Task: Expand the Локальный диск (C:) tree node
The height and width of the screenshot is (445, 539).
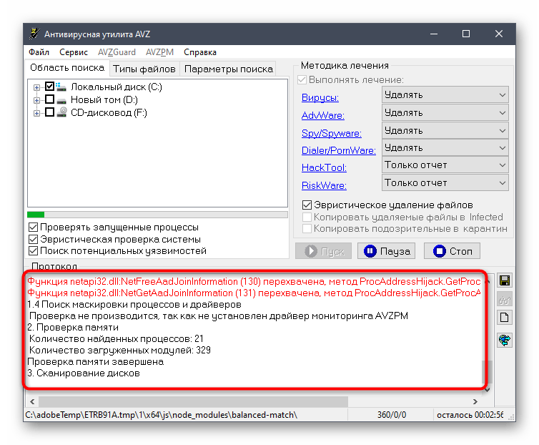Action: (x=36, y=87)
